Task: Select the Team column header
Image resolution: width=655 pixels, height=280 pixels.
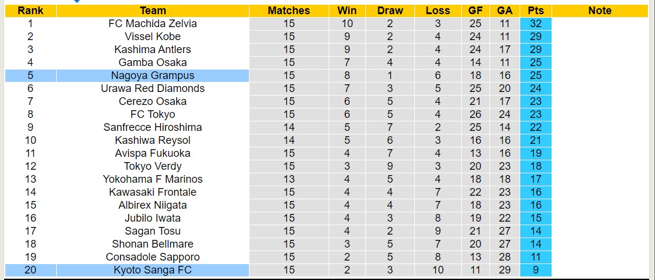Action: tap(153, 11)
